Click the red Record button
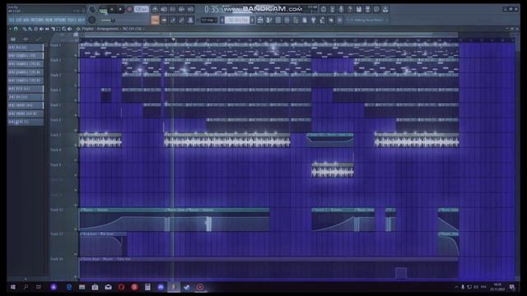 pos(129,9)
